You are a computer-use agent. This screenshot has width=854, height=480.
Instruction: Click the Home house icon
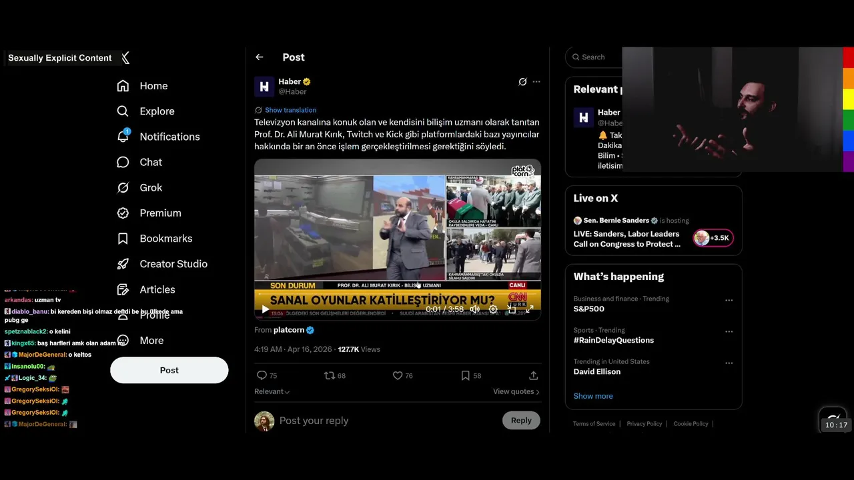(x=123, y=86)
